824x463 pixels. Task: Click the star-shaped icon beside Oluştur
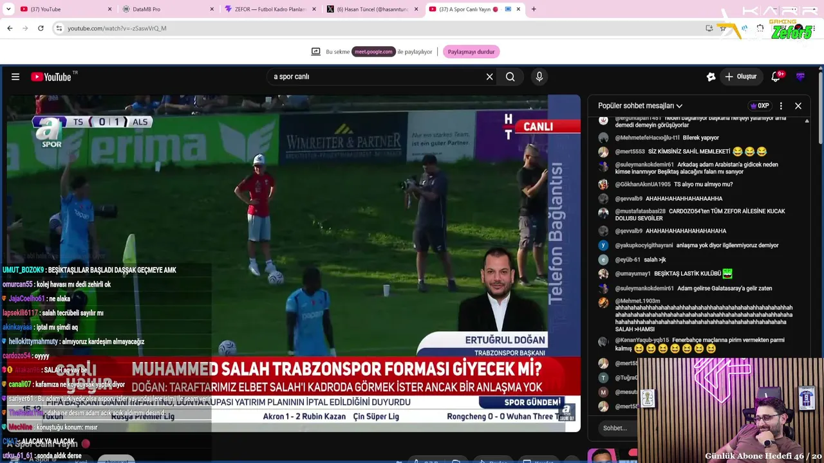[711, 77]
